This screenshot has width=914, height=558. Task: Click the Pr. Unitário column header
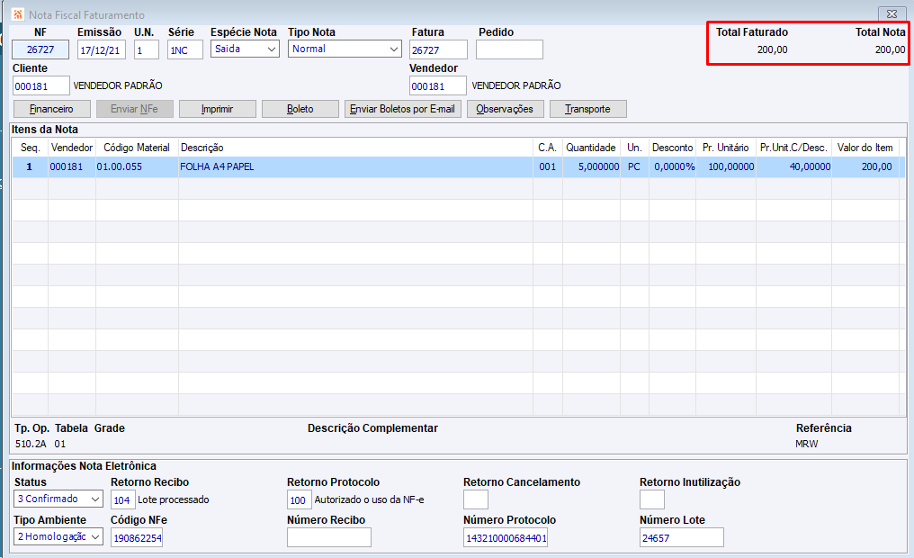726,148
